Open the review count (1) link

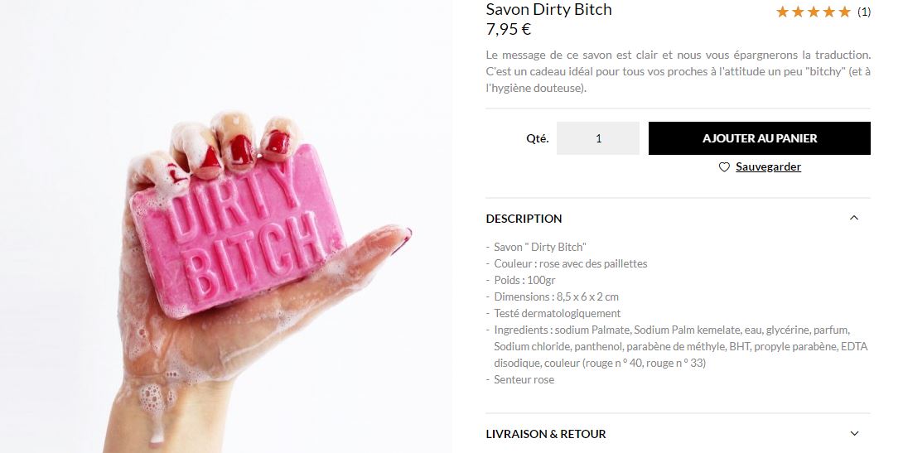[x=864, y=12]
